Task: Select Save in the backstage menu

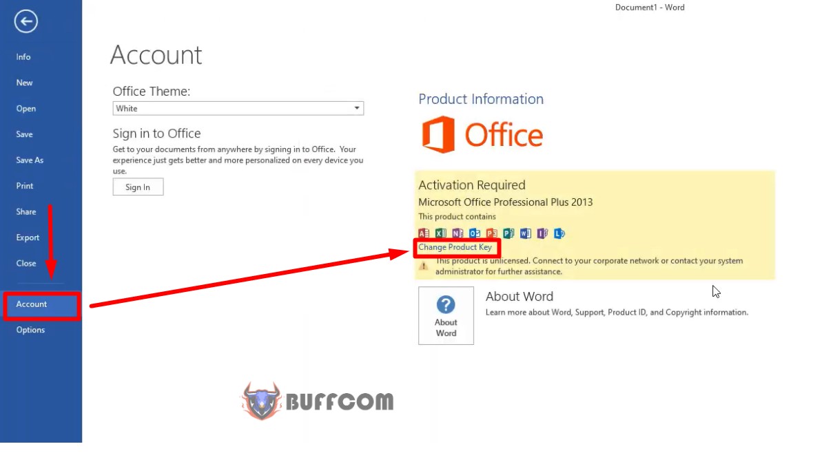Action: tap(24, 134)
